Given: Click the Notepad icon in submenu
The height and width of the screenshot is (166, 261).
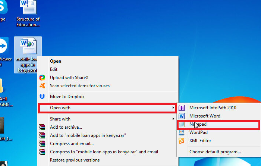Looking at the screenshot, I should click(182, 124).
